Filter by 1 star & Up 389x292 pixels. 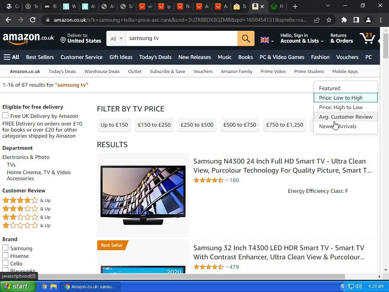click(26, 225)
